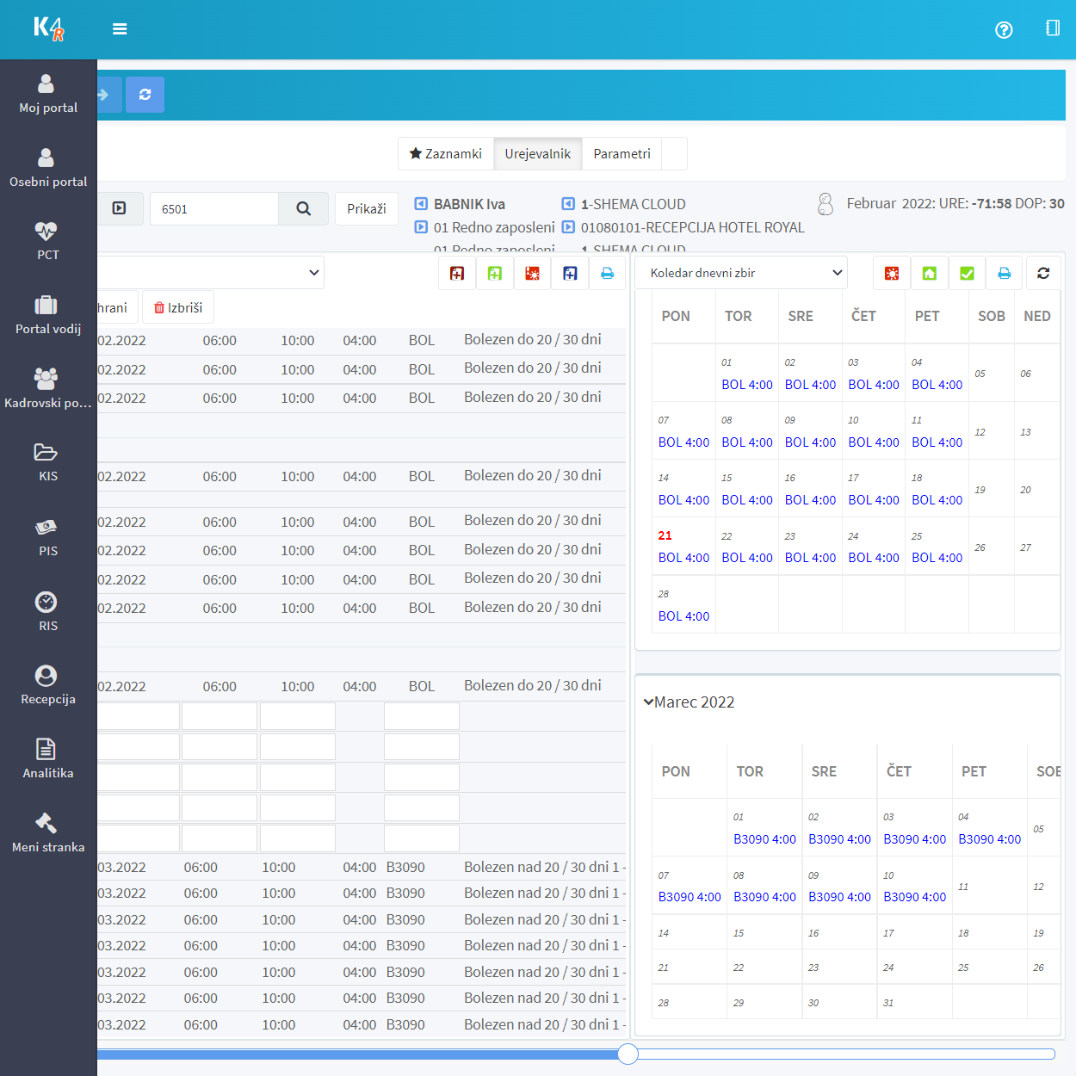1076x1076 pixels.
Task: Click employee name BABNIK Iva
Action: point(469,204)
